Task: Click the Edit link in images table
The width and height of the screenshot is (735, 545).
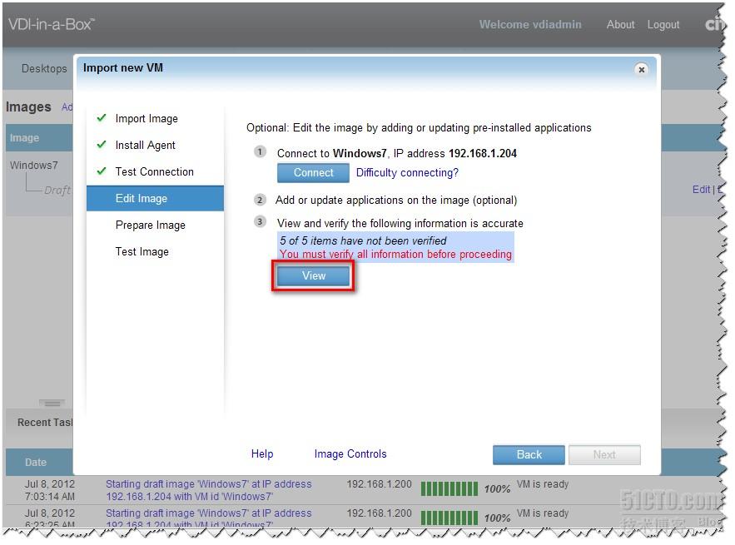Action: (x=701, y=190)
